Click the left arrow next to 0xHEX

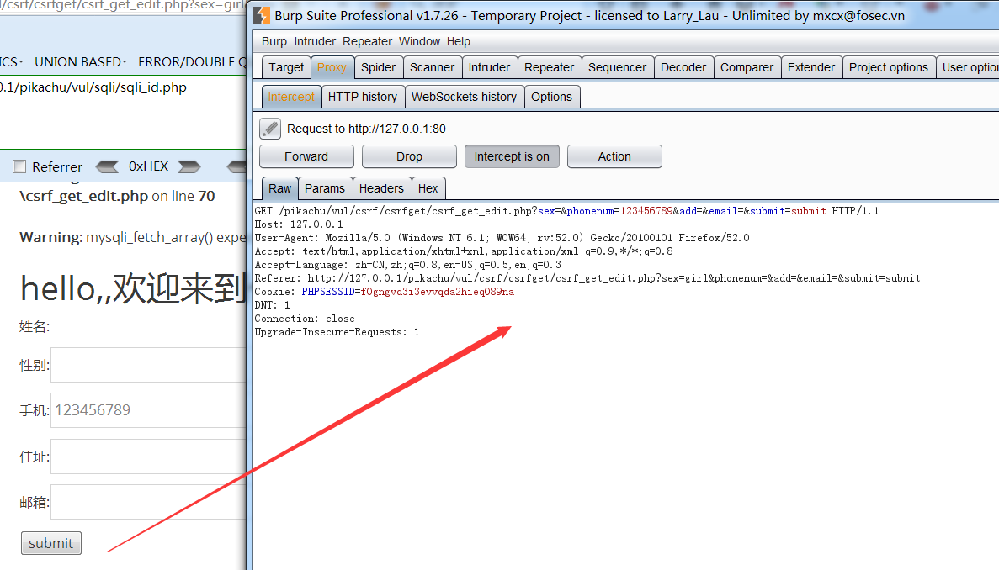click(x=107, y=166)
